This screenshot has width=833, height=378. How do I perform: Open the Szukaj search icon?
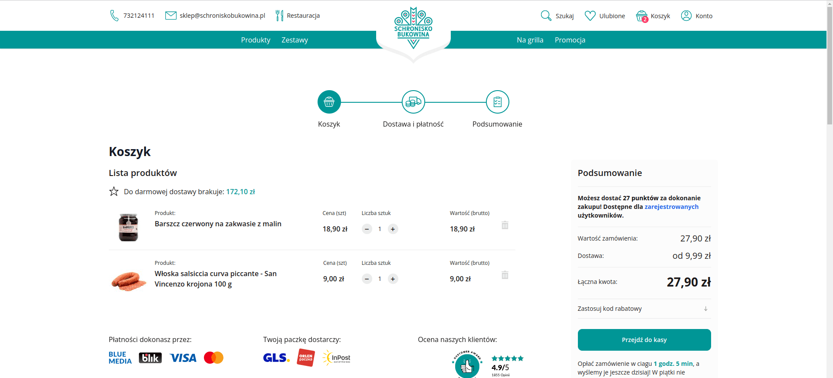coord(546,16)
